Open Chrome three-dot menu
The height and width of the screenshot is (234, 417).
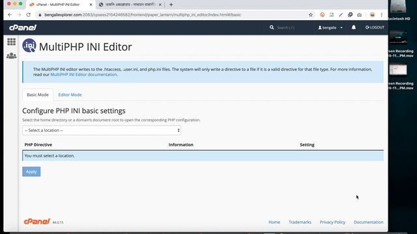click(382, 15)
